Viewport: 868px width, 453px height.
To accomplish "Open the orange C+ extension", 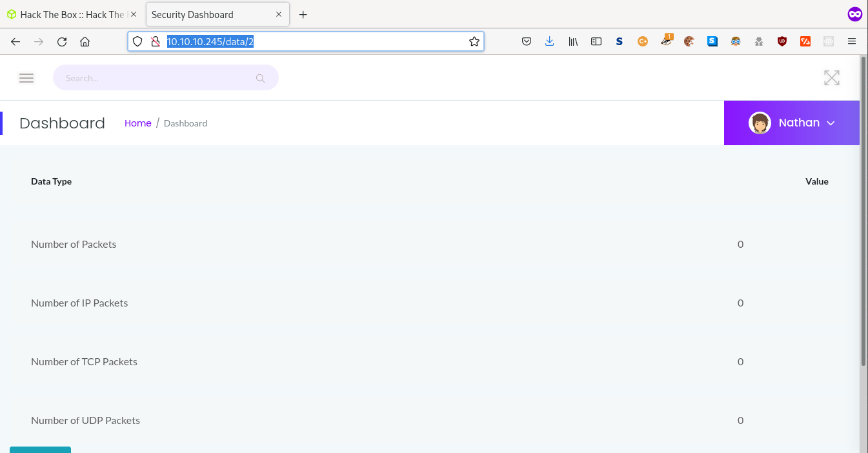I will click(643, 41).
